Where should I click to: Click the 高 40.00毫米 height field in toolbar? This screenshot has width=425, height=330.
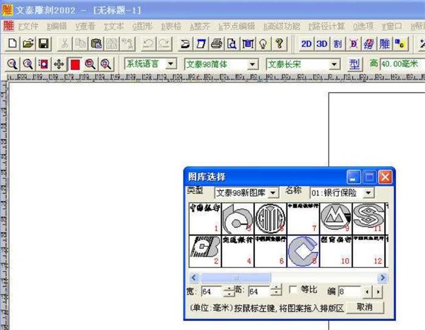click(x=403, y=64)
